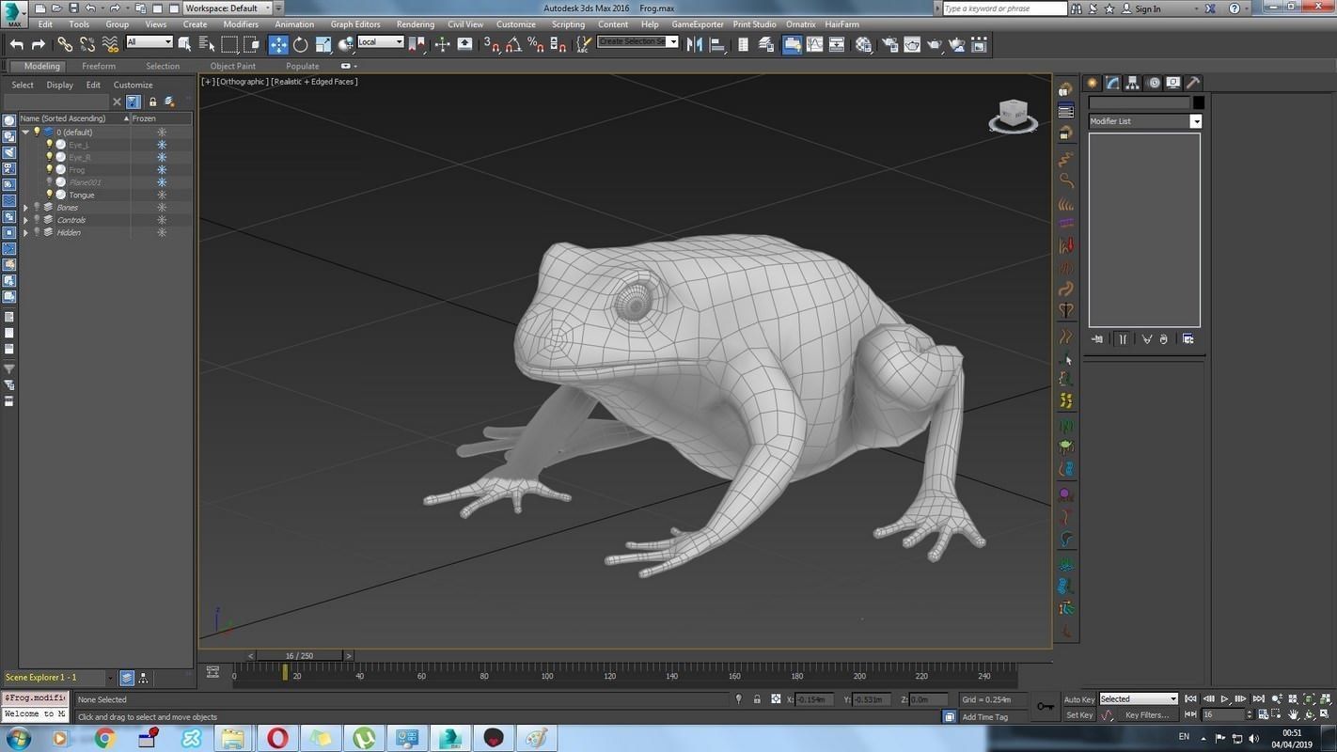The height and width of the screenshot is (752, 1337).
Task: Toggle visibility bulb for Bones layer
Action: (37, 207)
